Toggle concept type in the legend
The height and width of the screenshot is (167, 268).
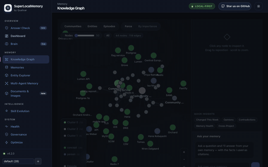(73, 148)
